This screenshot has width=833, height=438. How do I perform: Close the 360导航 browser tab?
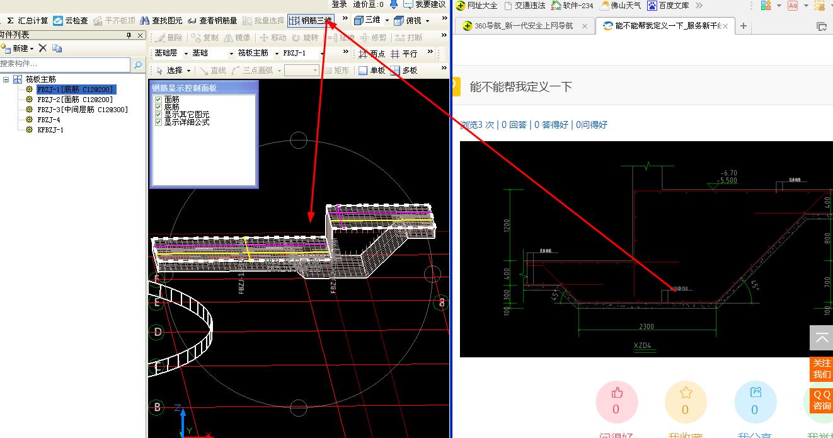click(585, 26)
